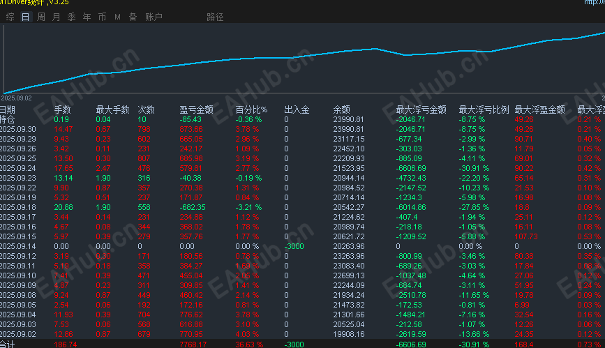Click the 出入金 column header
Viewport: 605px width, 348px height.
click(297, 110)
